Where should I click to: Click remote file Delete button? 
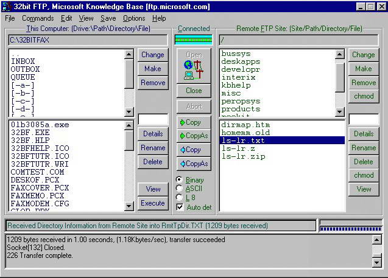[x=364, y=162]
